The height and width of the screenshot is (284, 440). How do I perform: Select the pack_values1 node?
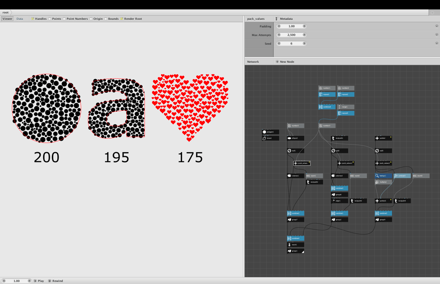click(x=346, y=163)
